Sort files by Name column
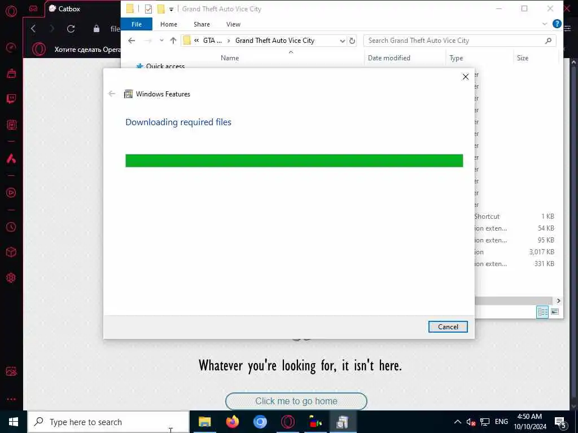 point(230,58)
